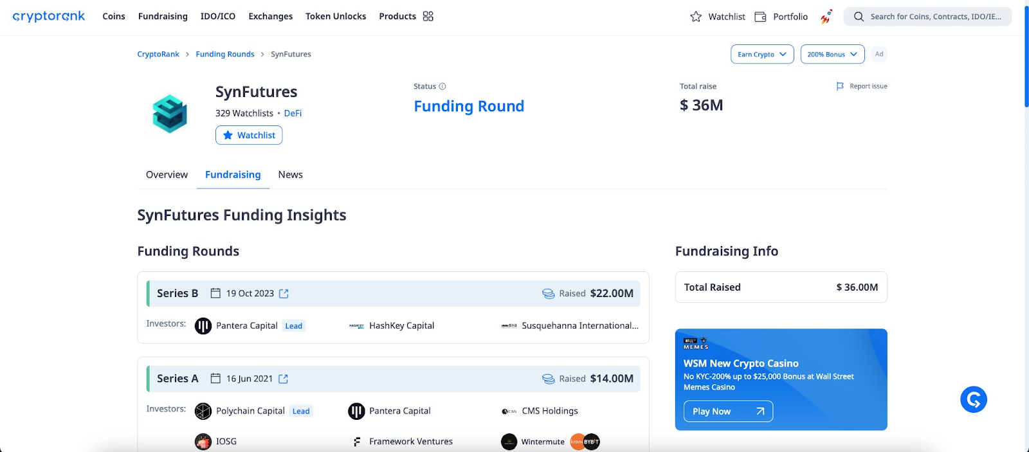Click the rocket icon in the header

[x=826, y=17]
